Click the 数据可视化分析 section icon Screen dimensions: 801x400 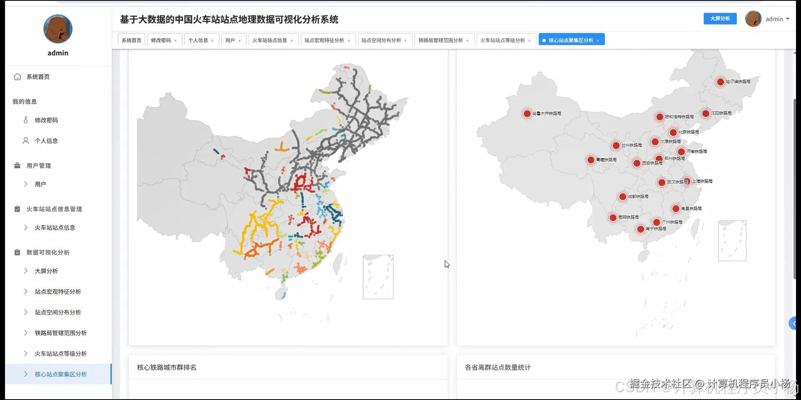coord(17,252)
